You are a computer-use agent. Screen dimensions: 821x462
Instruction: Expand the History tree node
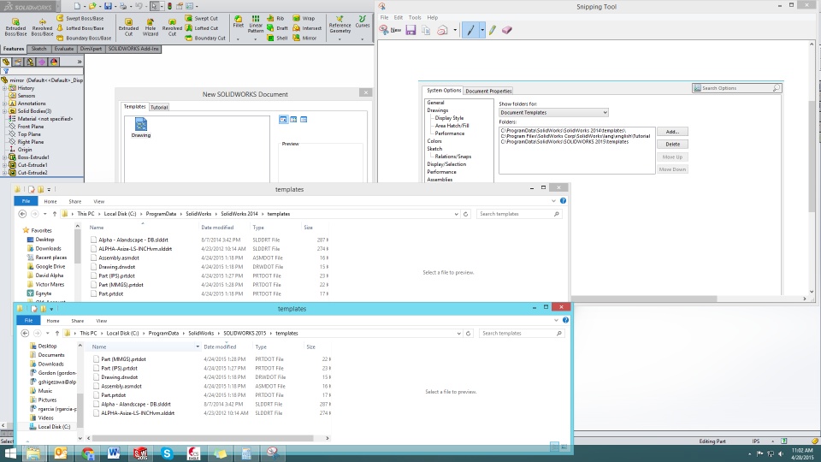[x=5, y=88]
